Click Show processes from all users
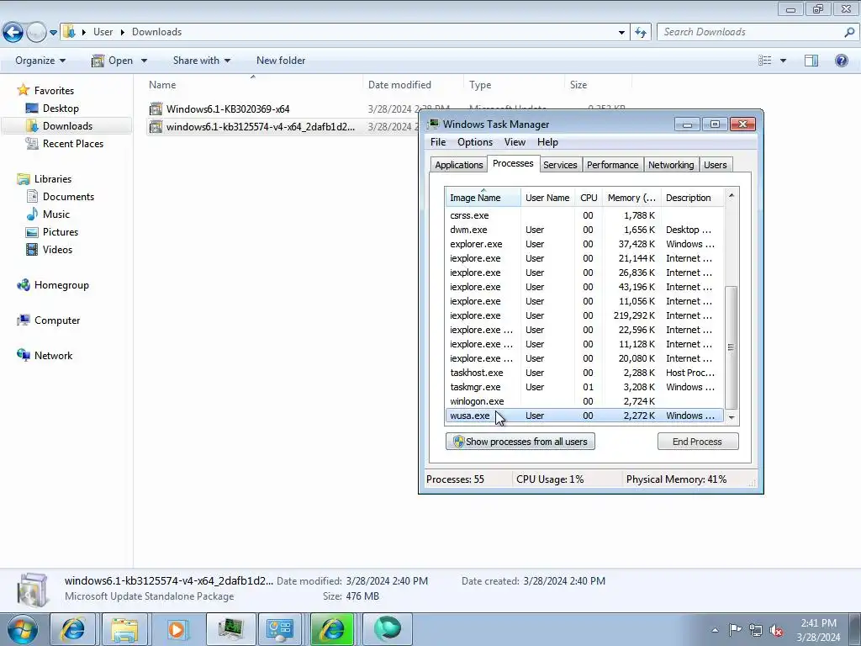Viewport: 861px width, 646px height. (x=520, y=441)
